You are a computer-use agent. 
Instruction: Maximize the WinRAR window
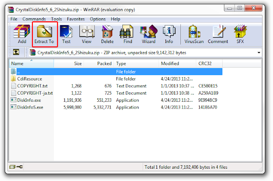pos(240,8)
